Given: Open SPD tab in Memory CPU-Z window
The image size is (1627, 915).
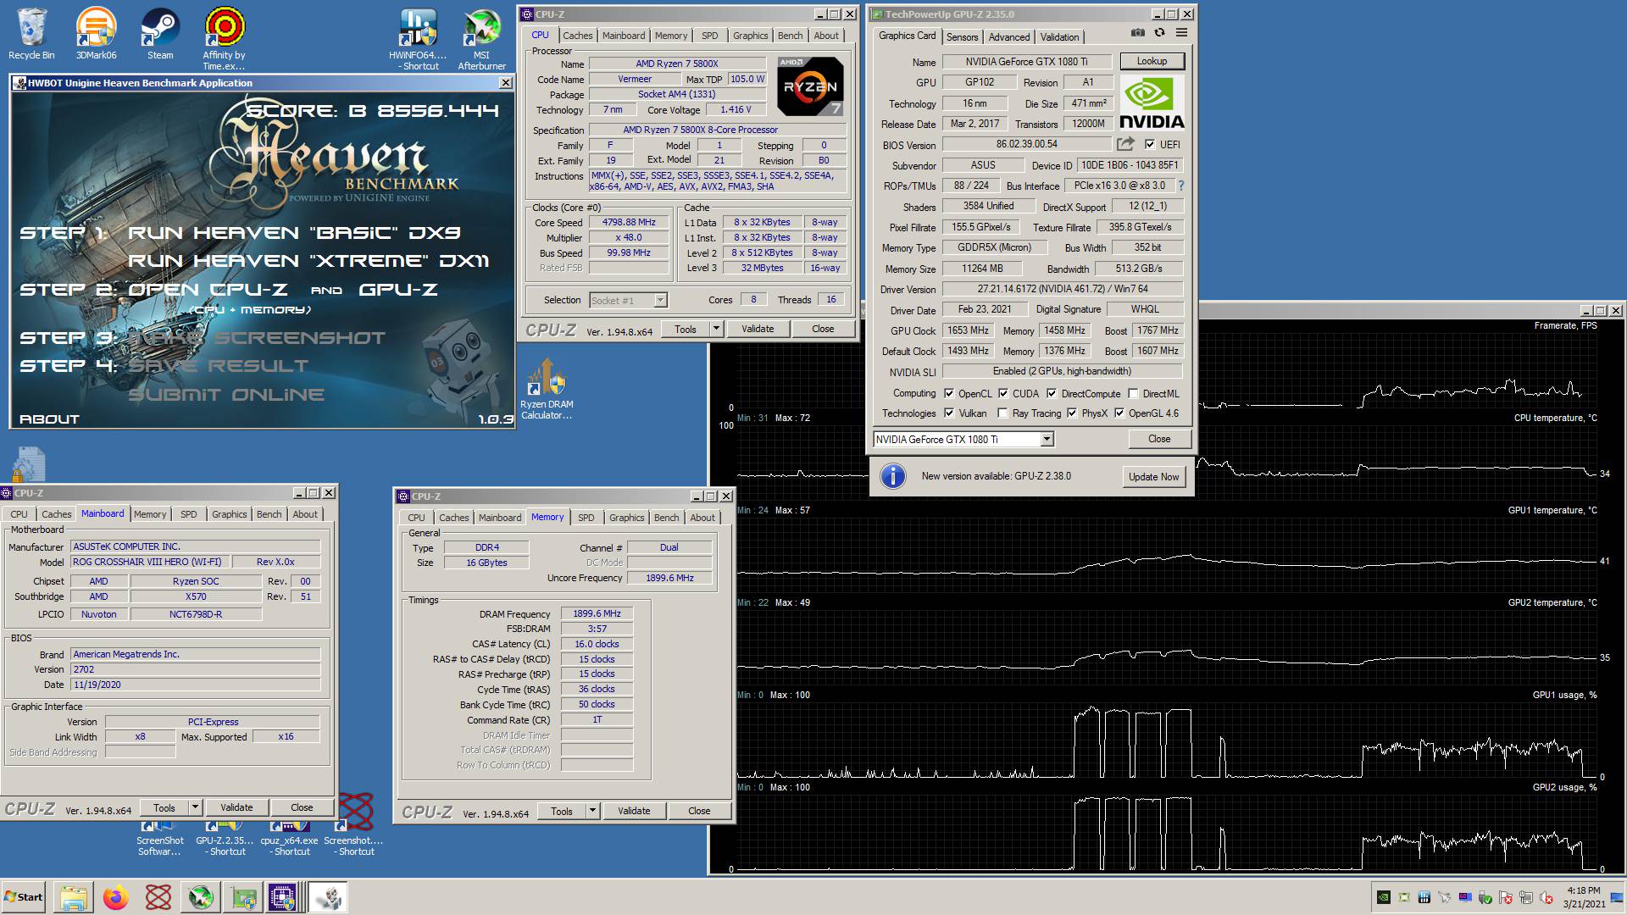Looking at the screenshot, I should click(586, 518).
